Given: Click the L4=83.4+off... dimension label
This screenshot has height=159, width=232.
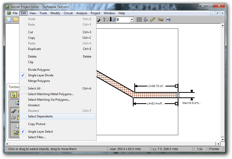Looking at the screenshot, I should [155, 103].
